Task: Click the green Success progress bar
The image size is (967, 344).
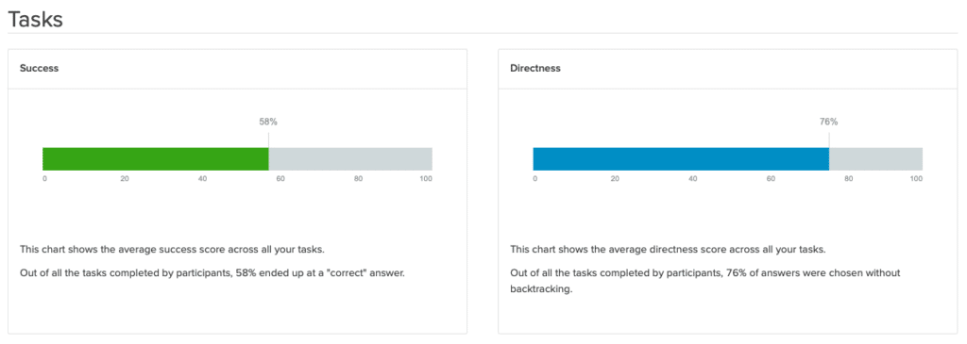Action: [x=156, y=158]
